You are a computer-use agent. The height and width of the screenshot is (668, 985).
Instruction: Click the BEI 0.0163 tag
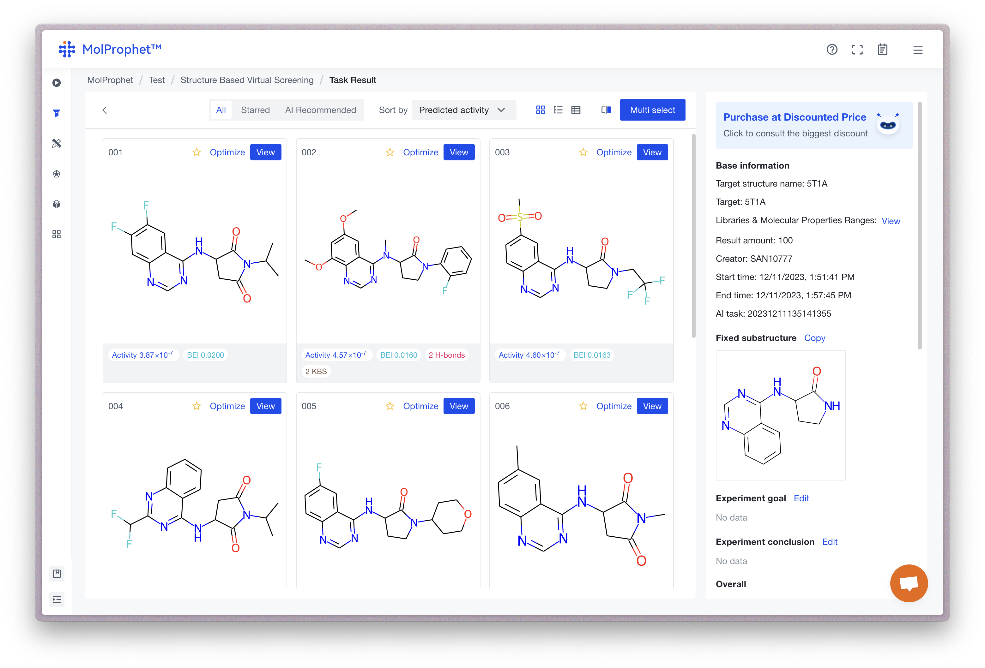pos(592,355)
